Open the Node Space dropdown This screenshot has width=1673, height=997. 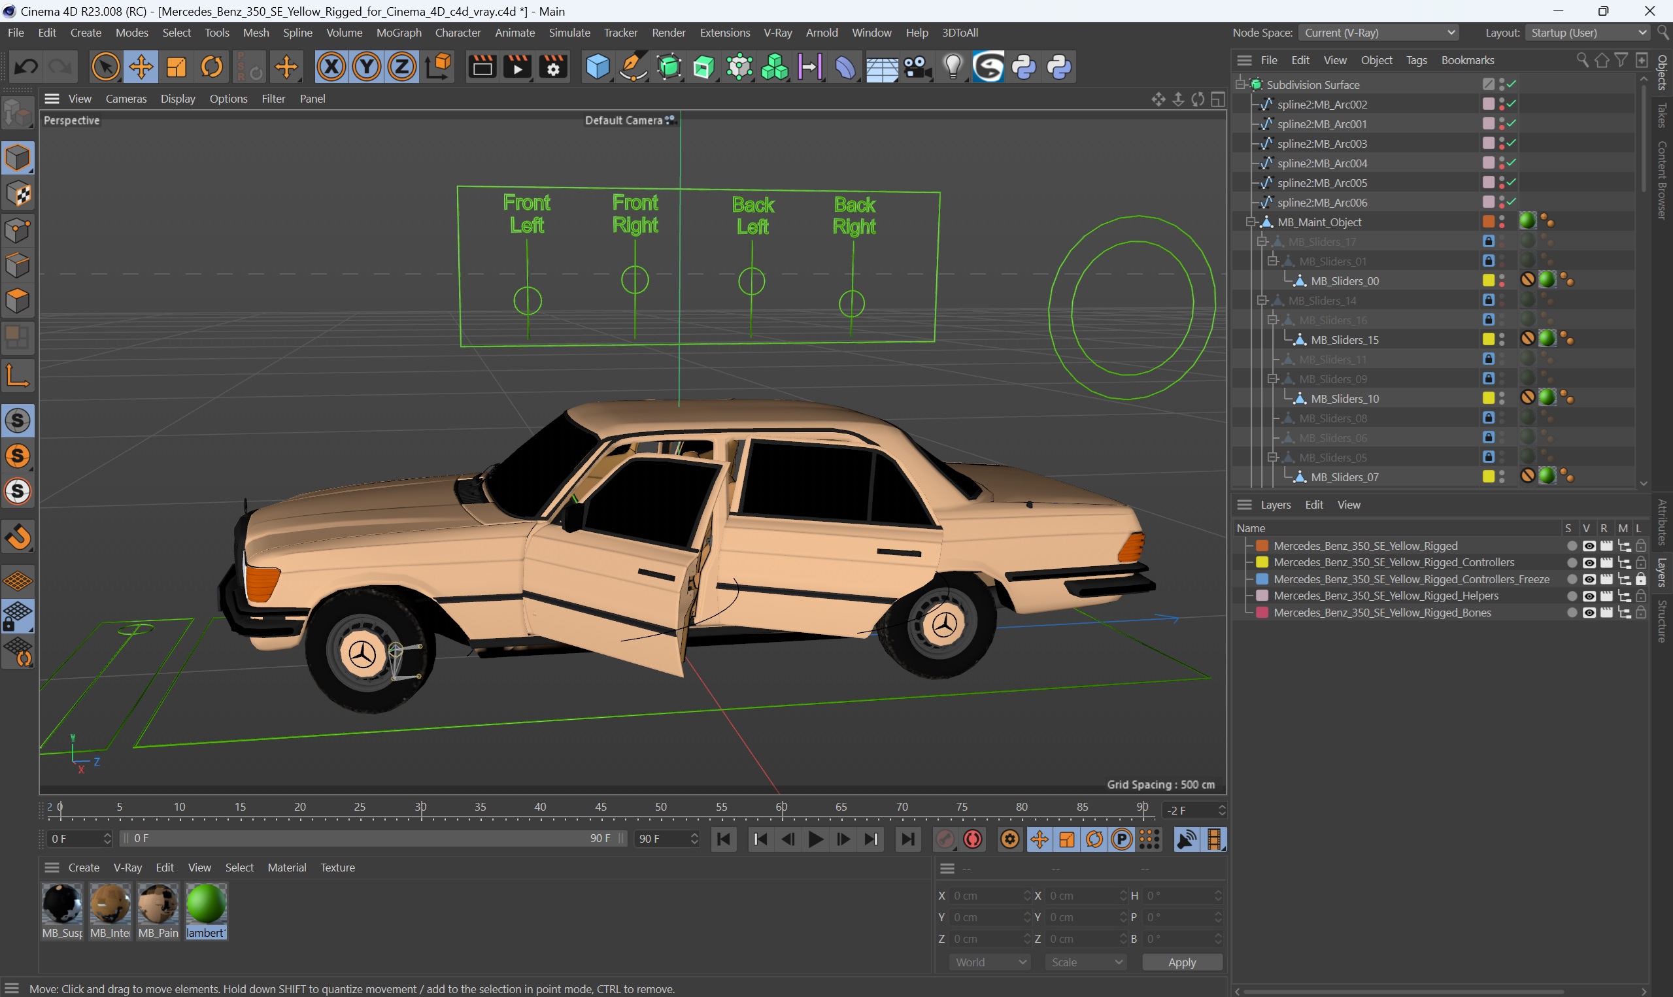(x=1379, y=32)
